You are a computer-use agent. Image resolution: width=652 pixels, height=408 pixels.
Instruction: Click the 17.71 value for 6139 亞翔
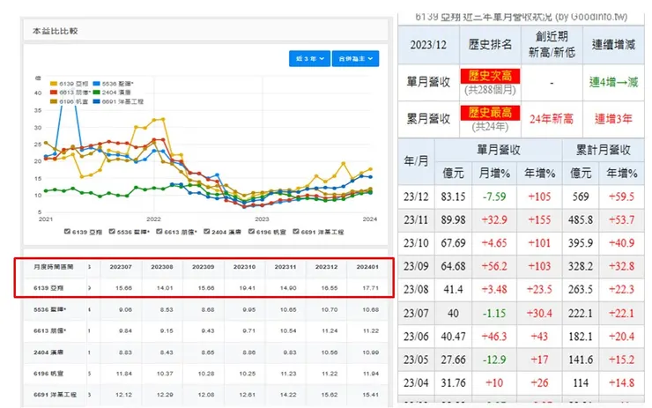pyautogui.click(x=370, y=288)
